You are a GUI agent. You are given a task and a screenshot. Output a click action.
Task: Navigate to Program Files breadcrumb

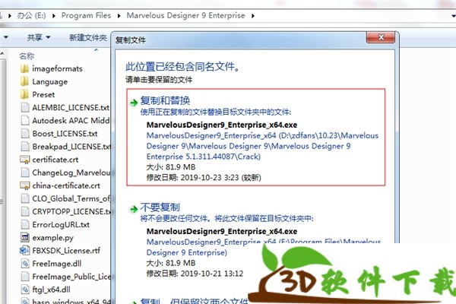[86, 15]
